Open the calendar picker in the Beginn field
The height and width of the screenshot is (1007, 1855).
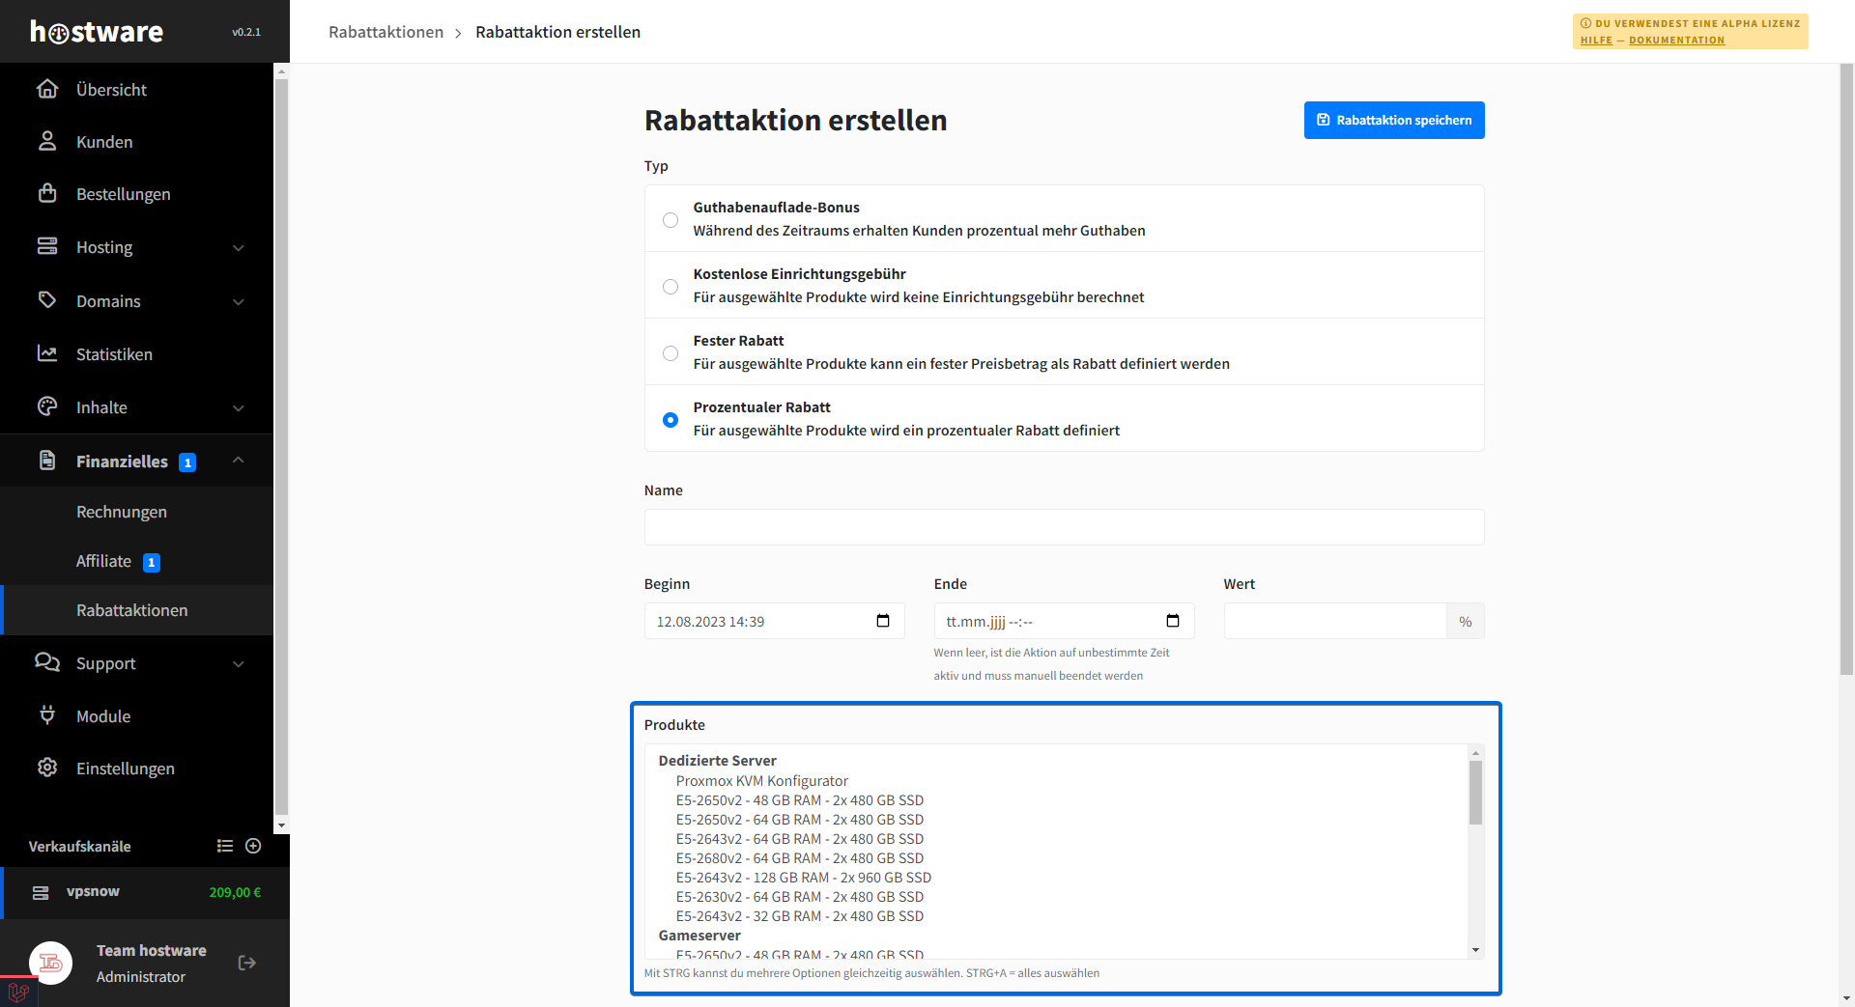click(x=882, y=621)
